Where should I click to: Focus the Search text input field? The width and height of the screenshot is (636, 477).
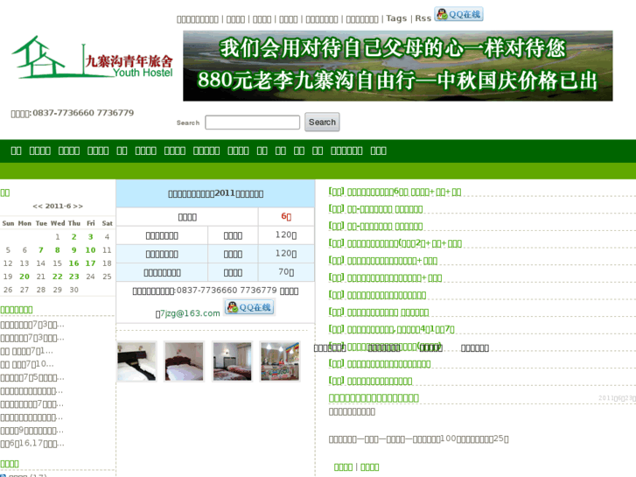252,123
